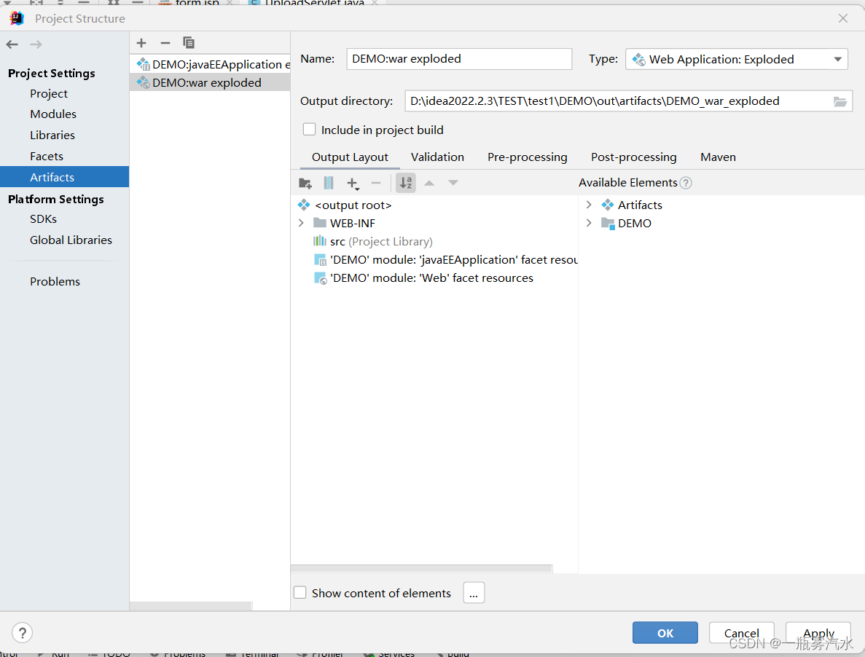865x657 pixels.
Task: Click horizontal scrollbar under artifact list
Action: 191,606
